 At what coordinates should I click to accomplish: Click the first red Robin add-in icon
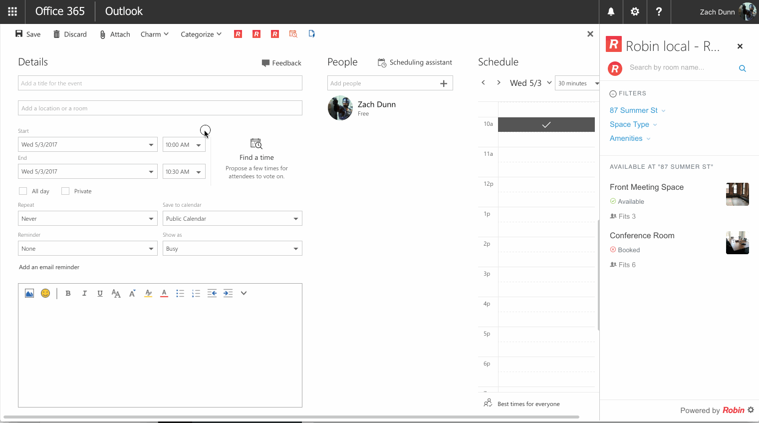pyautogui.click(x=238, y=34)
